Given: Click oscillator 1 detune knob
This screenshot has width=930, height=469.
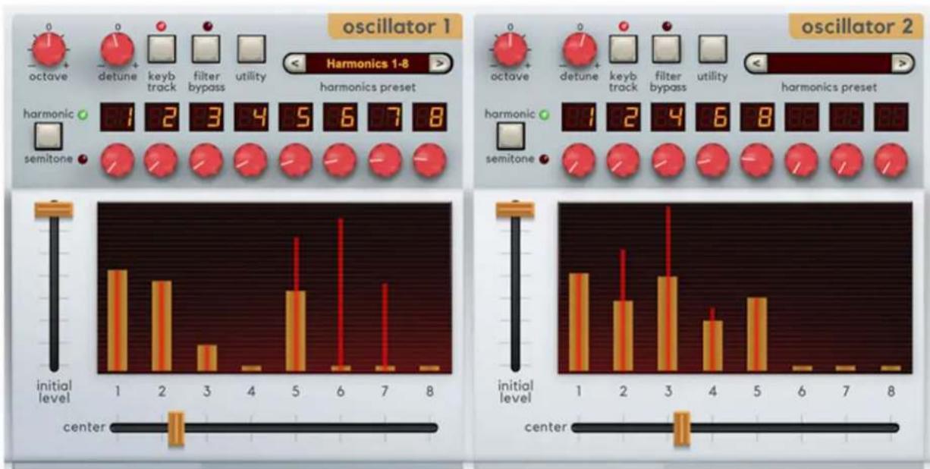Looking at the screenshot, I should (x=118, y=49).
